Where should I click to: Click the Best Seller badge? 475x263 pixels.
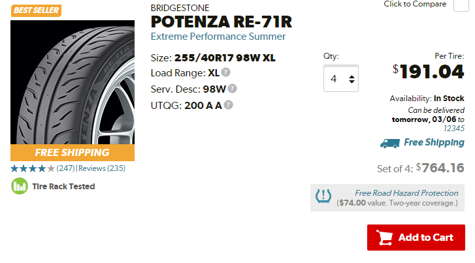36,10
